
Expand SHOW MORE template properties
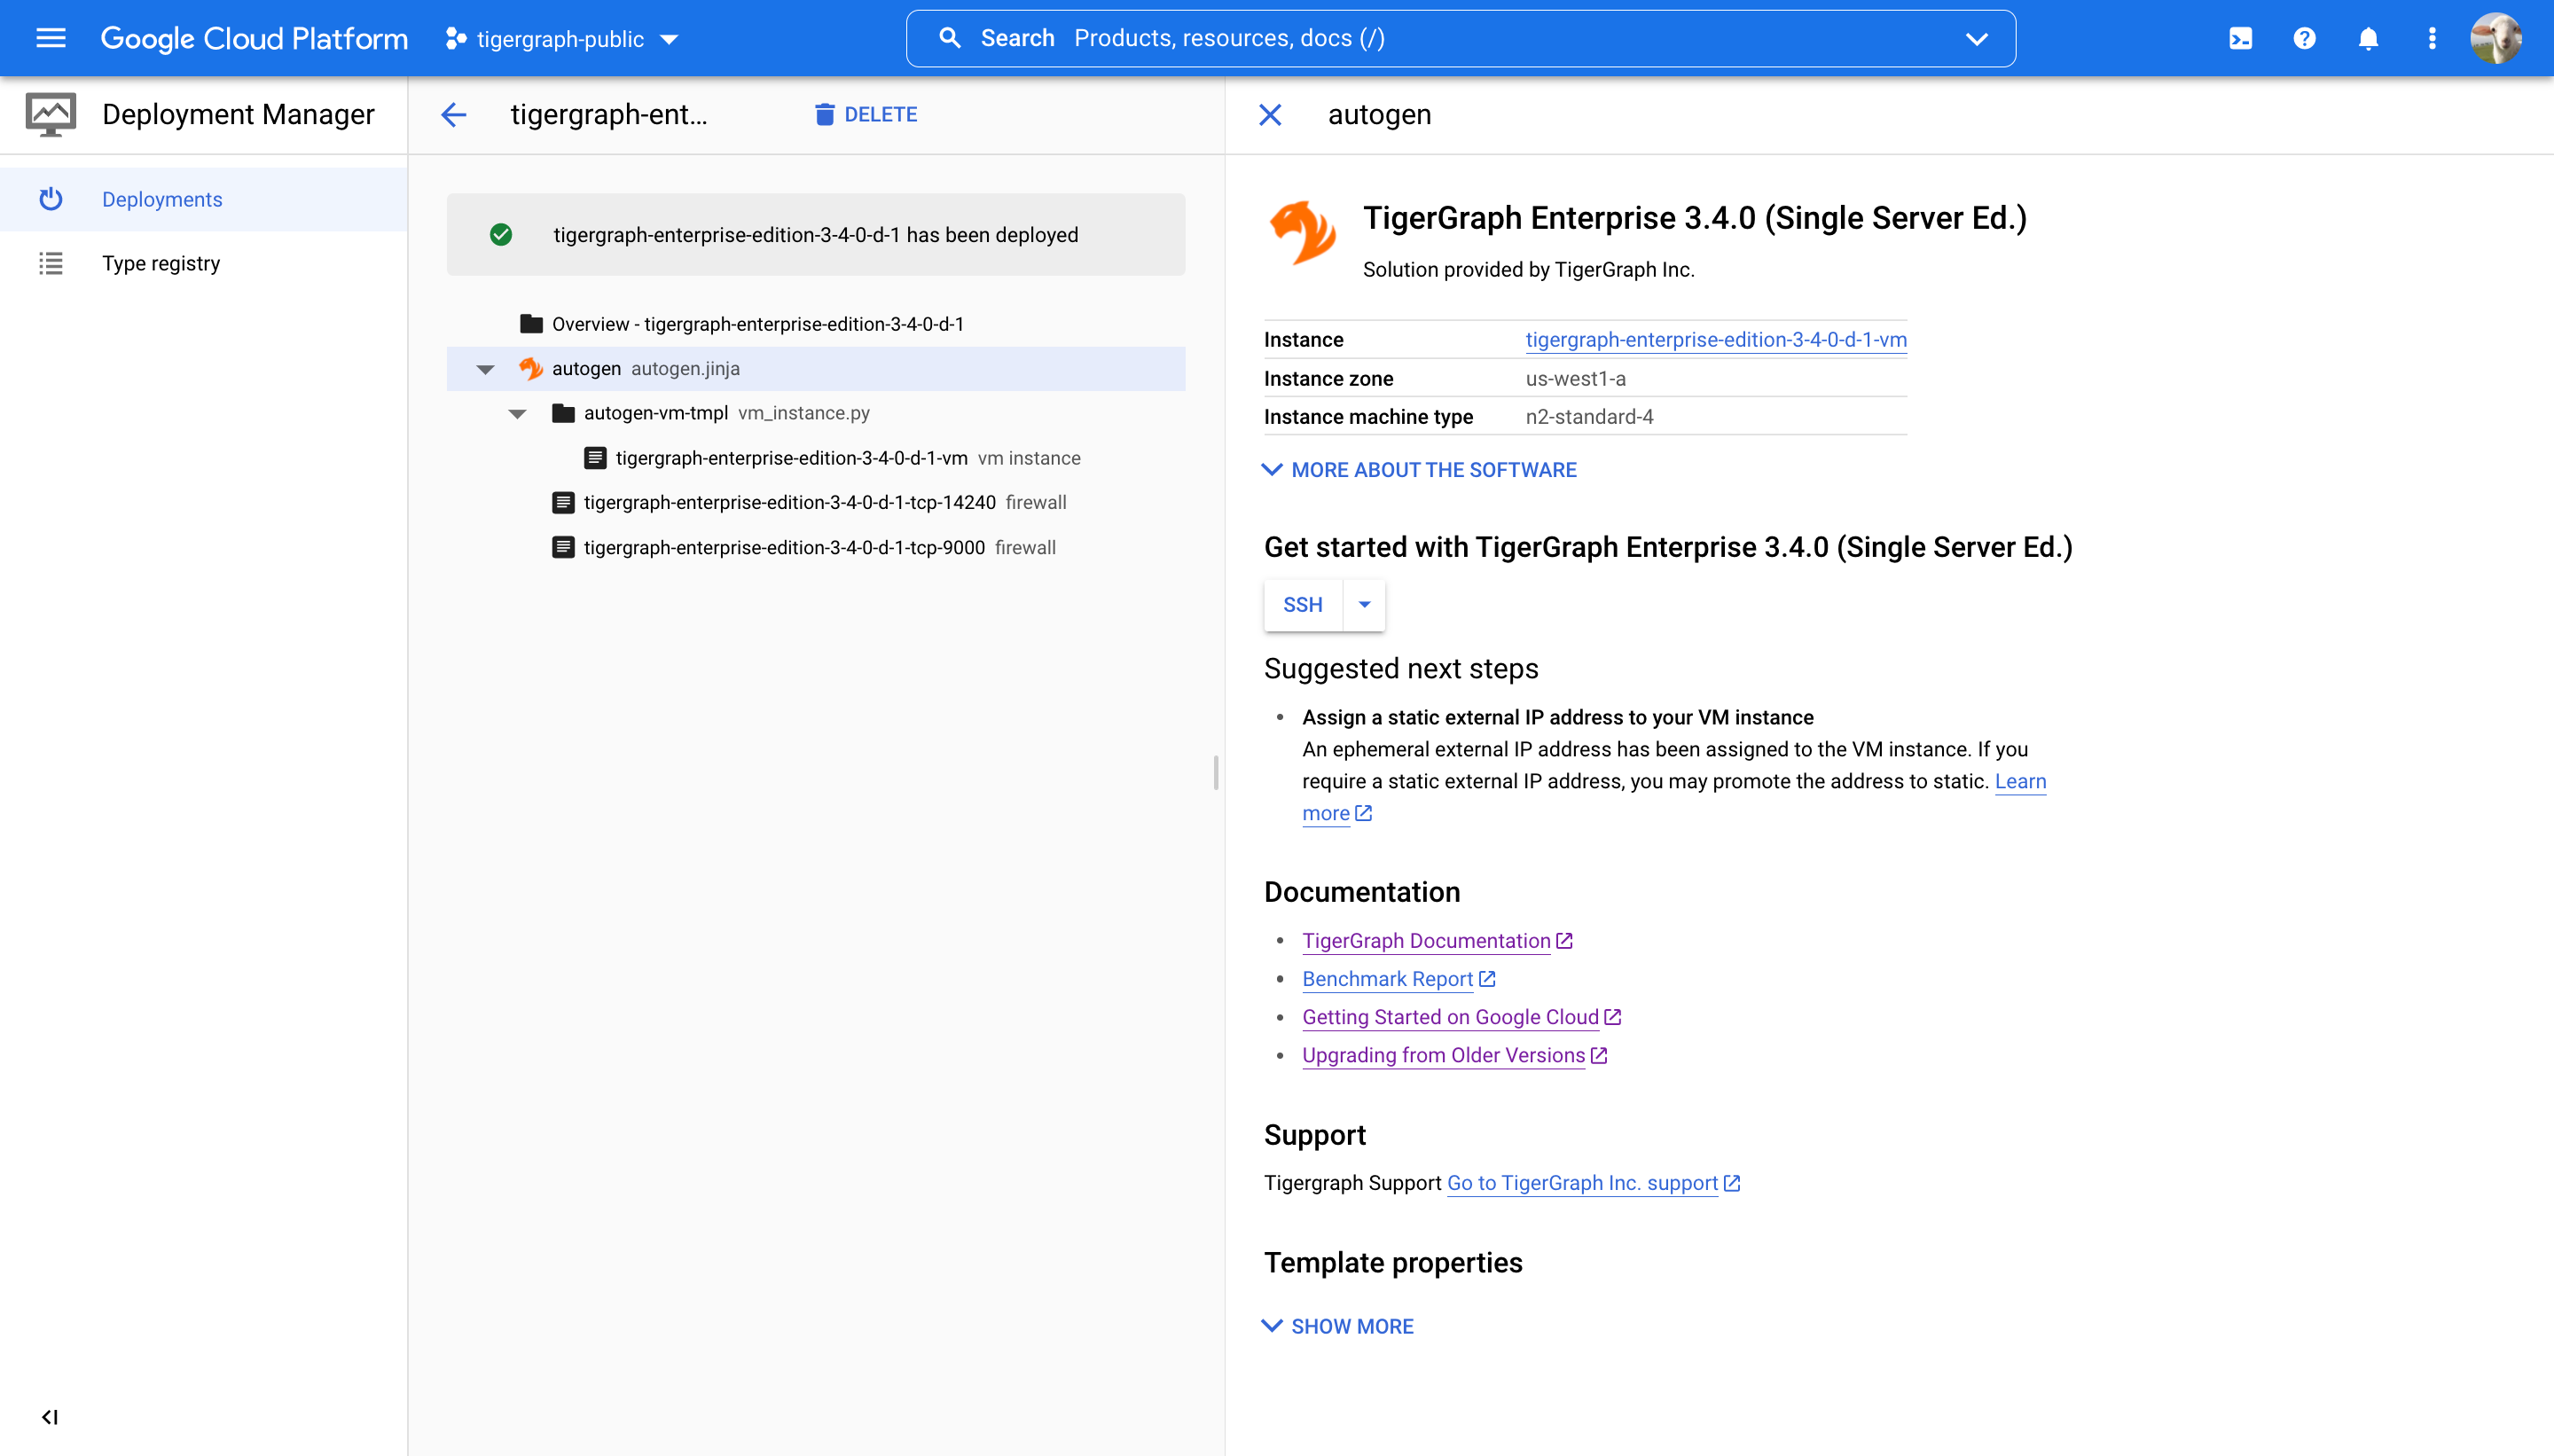point(1338,1326)
